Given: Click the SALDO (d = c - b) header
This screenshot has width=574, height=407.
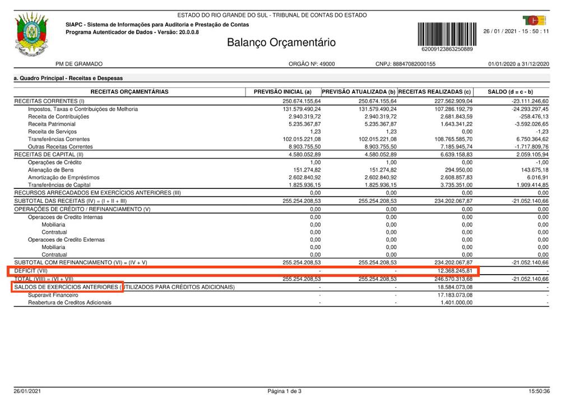Looking at the screenshot, I should 510,92.
